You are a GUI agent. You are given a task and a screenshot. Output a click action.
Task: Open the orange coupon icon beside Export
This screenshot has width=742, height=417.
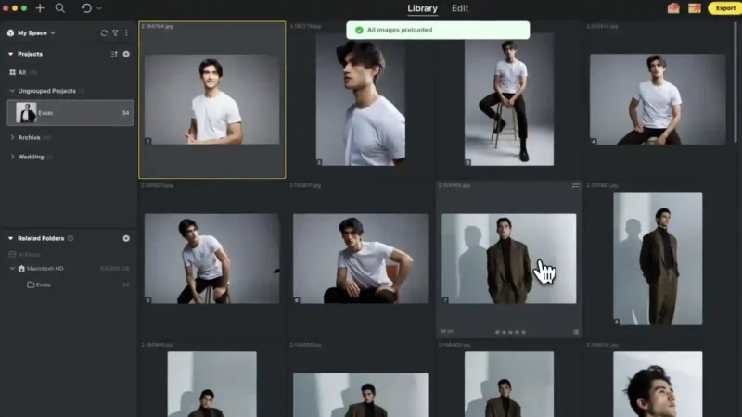pos(694,8)
